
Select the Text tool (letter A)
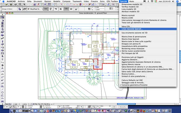2,68
